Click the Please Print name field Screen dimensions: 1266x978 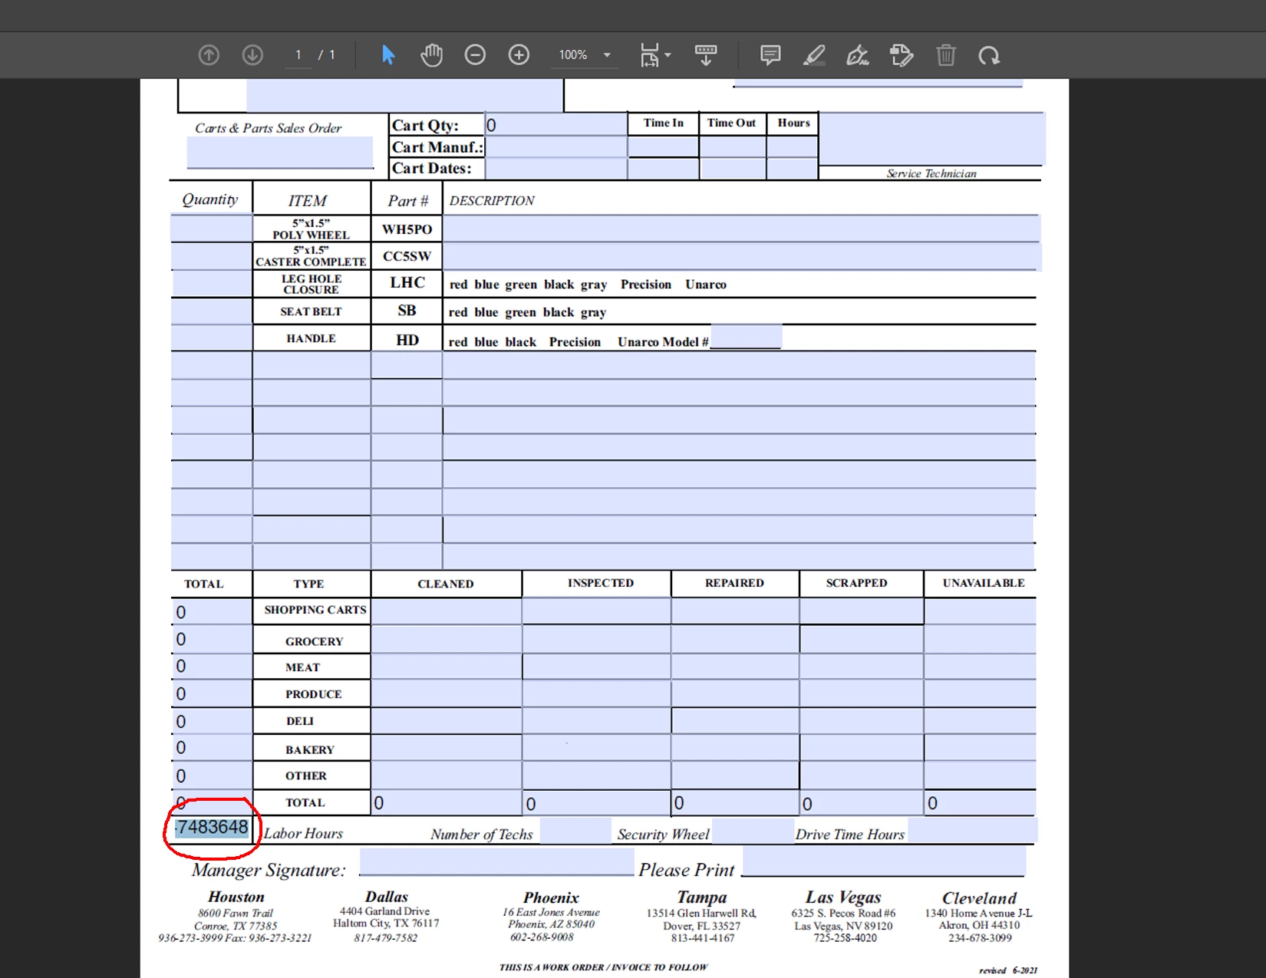pos(884,861)
